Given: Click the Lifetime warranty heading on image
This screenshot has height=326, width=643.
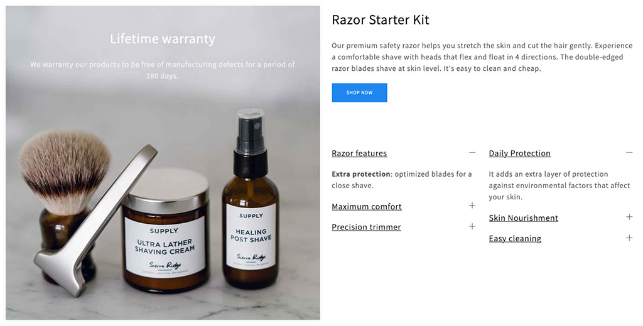Looking at the screenshot, I should tap(163, 39).
